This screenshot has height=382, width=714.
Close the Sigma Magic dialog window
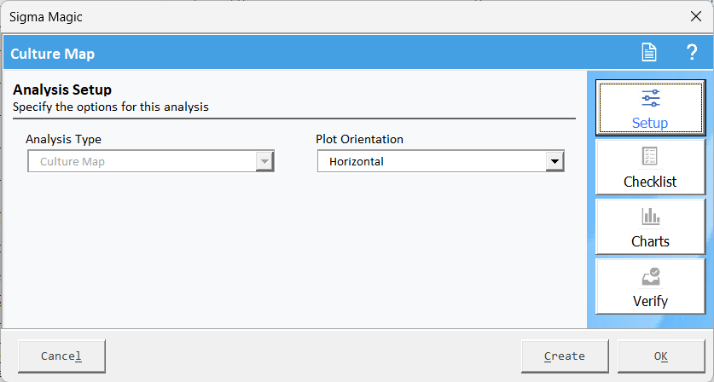pos(696,17)
